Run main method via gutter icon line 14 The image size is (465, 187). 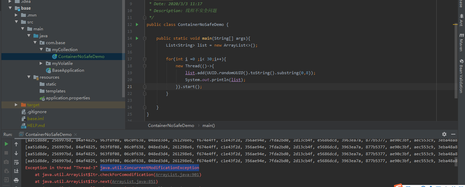click(x=137, y=38)
